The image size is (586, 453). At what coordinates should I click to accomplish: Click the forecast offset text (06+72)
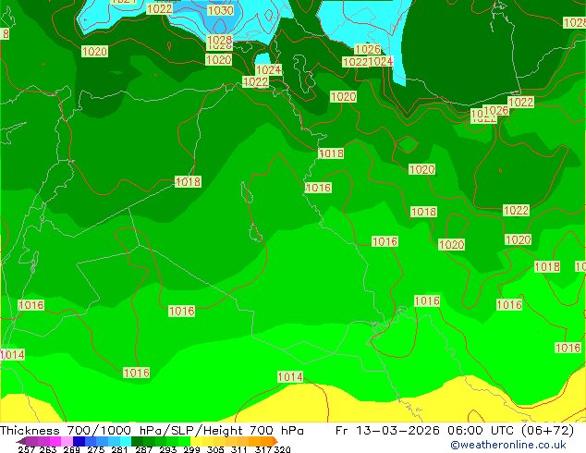[547, 430]
